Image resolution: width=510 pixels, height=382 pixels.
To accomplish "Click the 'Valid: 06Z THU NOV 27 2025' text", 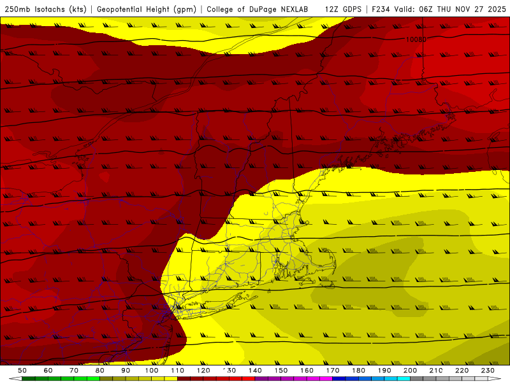I will click(x=450, y=10).
